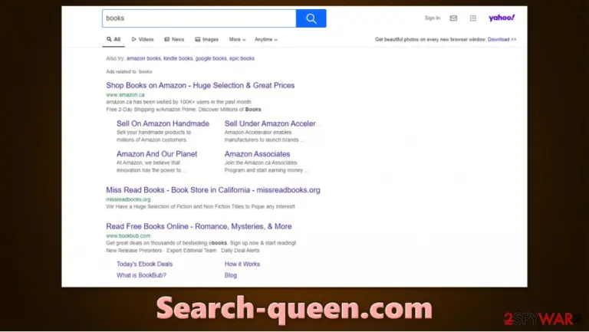The width and height of the screenshot is (589, 332).
Task: Open the Amazon Associates sublink
Action: (258, 154)
